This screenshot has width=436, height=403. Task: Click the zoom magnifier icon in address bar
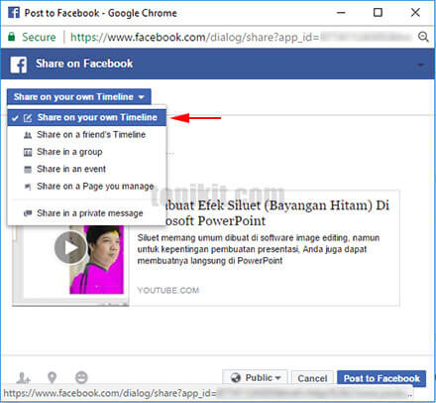[423, 37]
